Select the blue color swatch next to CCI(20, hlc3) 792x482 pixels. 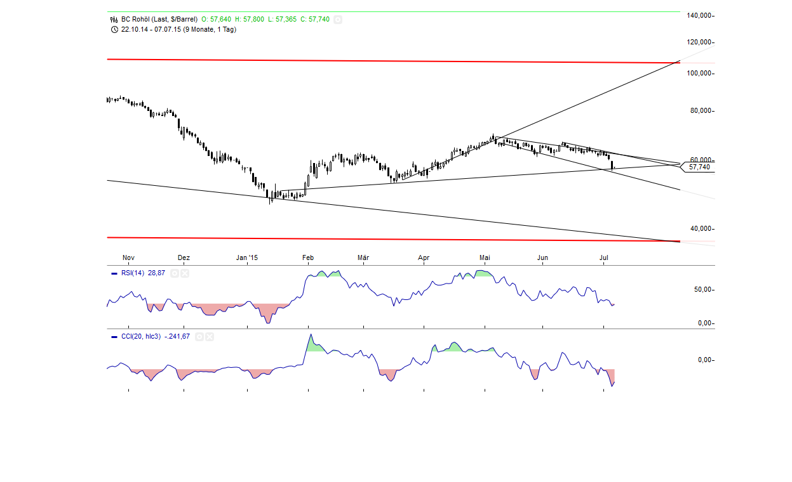click(x=114, y=337)
